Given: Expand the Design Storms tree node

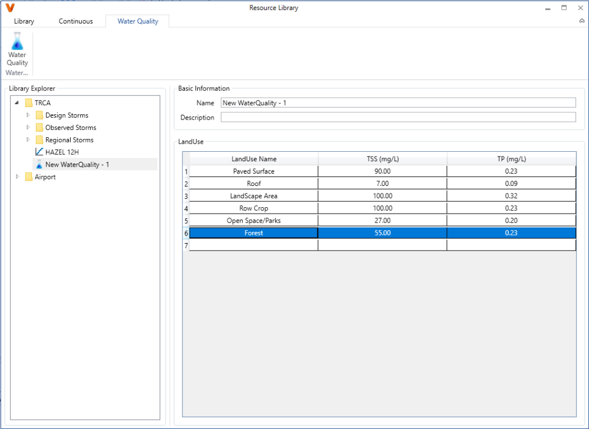Looking at the screenshot, I should coord(28,115).
